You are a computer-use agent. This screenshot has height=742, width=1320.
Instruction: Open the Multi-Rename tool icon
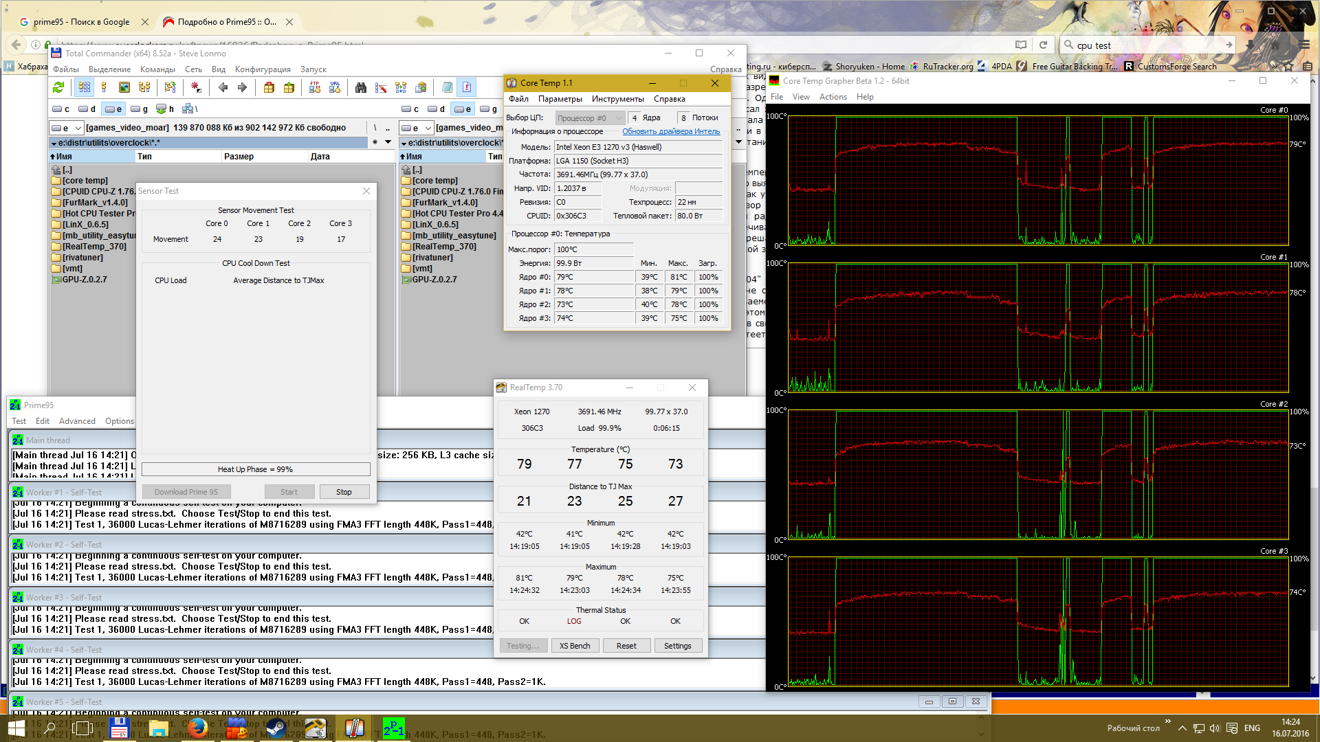tap(381, 87)
